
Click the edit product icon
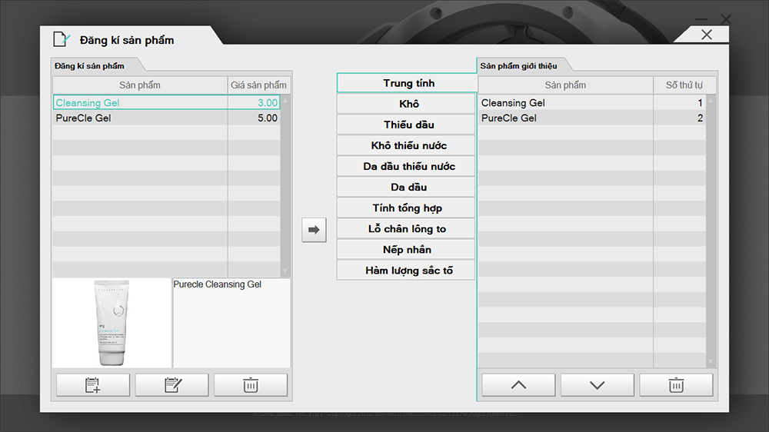coord(171,385)
